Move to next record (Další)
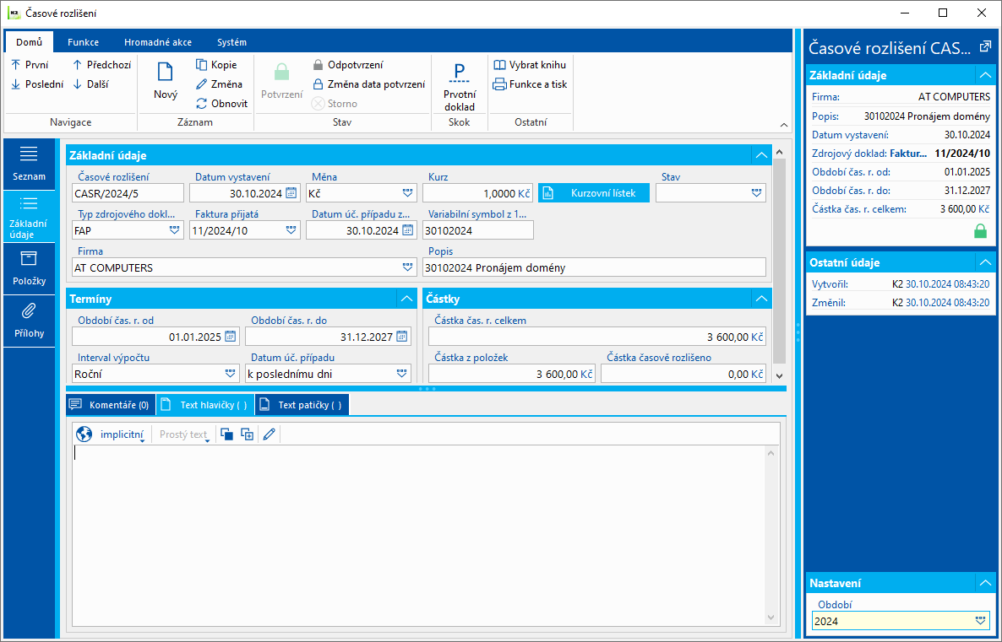Screen dimensions: 1002x642 click(90, 84)
